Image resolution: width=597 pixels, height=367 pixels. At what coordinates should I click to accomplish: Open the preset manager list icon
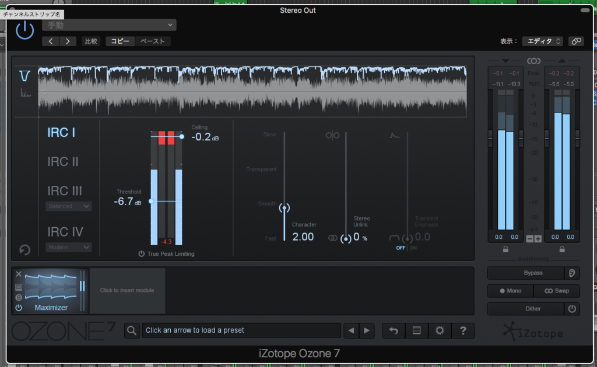click(x=416, y=330)
